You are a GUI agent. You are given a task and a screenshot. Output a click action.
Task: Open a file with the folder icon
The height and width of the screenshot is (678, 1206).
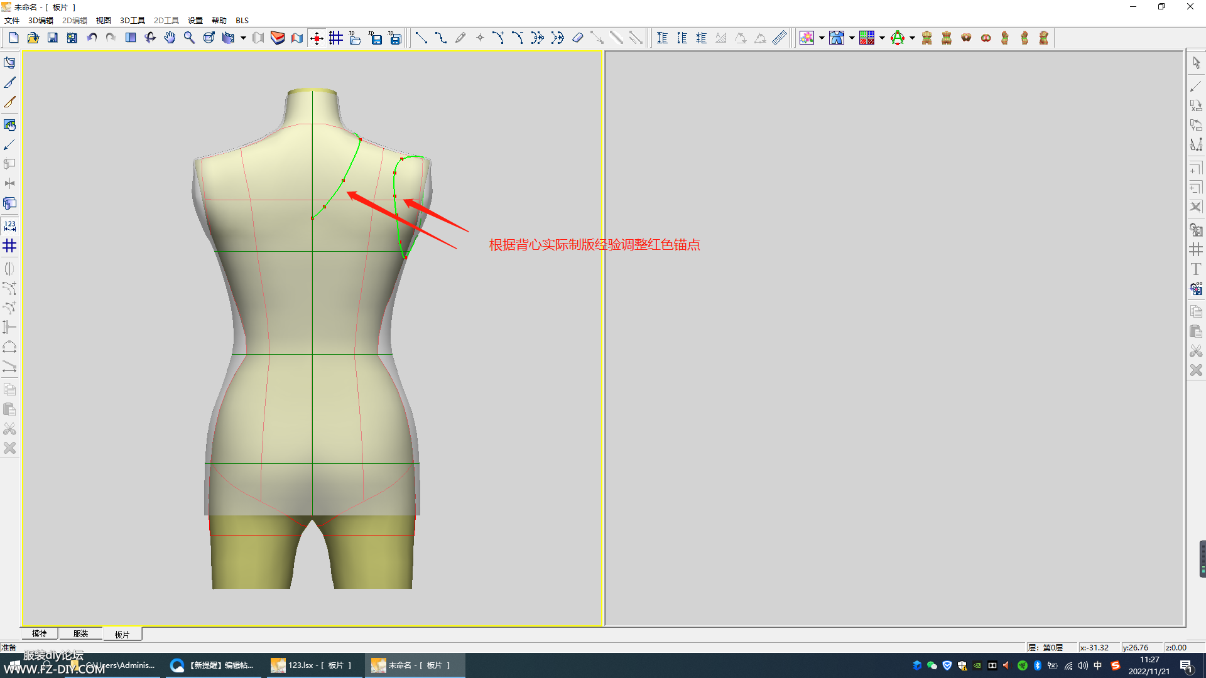[33, 38]
